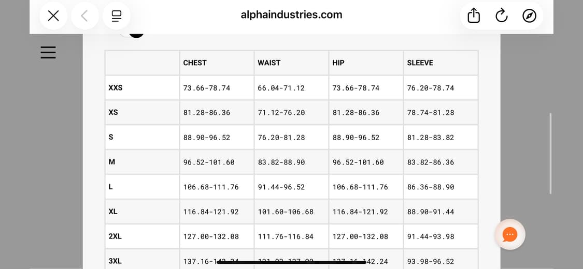Toggle the unit switch above the table
This screenshot has height=269, width=583.
132,33
